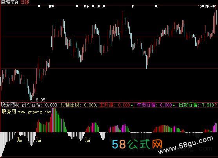Click the plus-shaped info marker on the top row
This screenshot has width=218, height=158.
[x=88, y=6]
